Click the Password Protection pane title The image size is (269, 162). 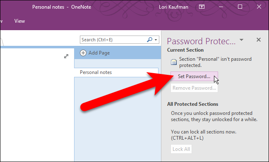(201, 41)
